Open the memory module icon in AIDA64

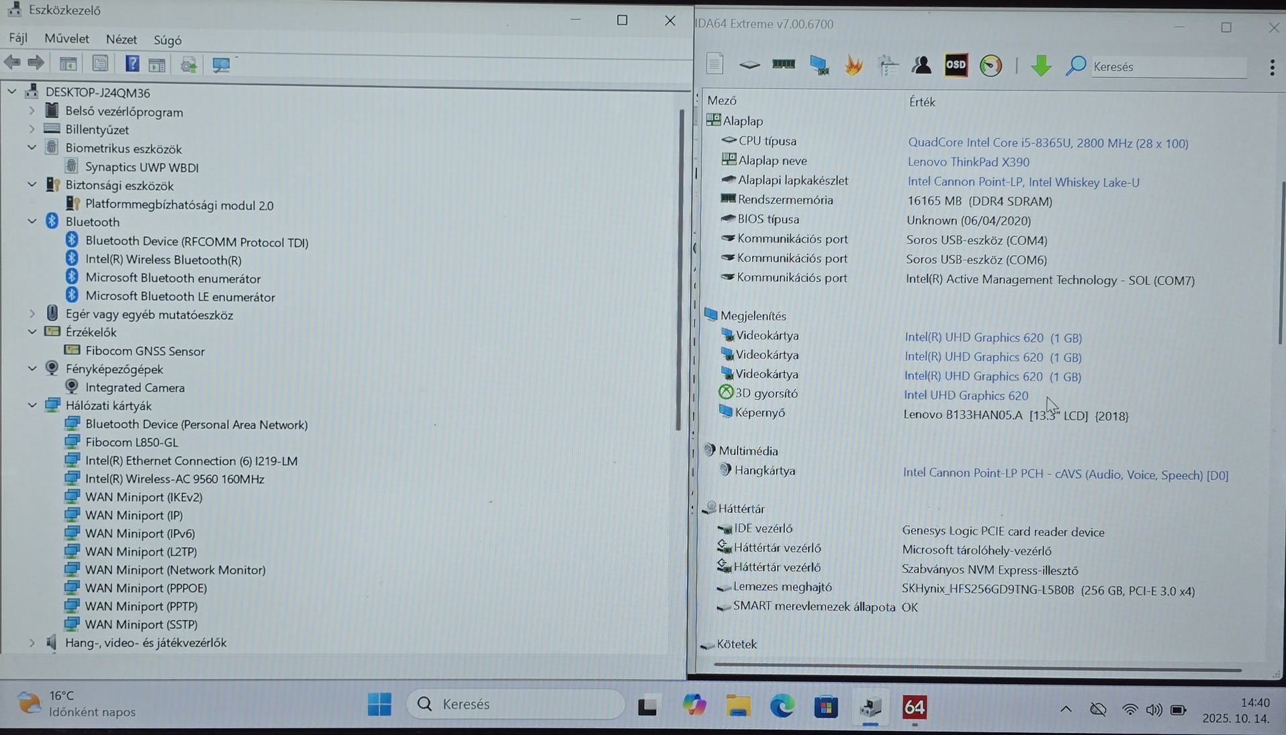click(784, 64)
